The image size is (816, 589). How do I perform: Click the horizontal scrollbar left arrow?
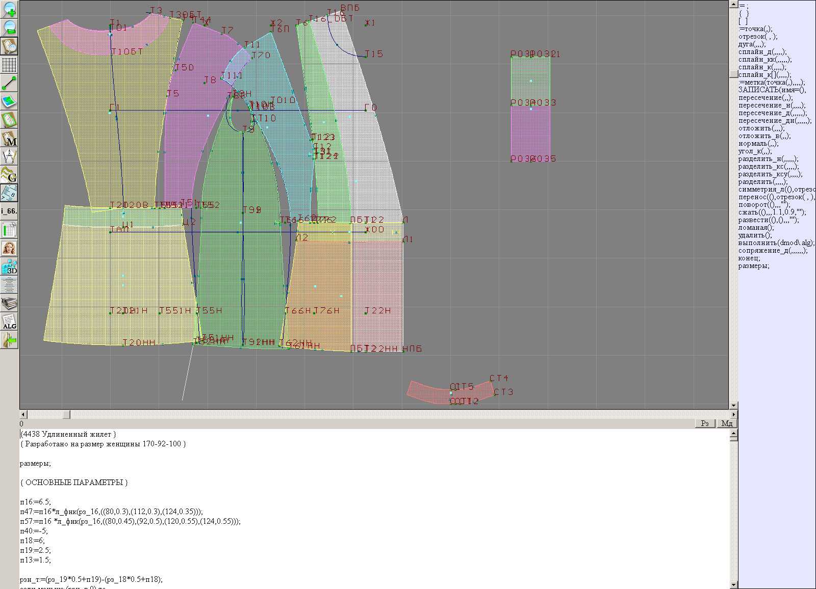coord(23,414)
